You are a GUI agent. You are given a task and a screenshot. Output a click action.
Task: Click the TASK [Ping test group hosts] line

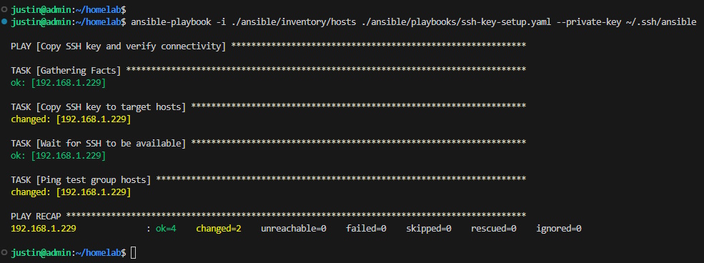point(269,180)
